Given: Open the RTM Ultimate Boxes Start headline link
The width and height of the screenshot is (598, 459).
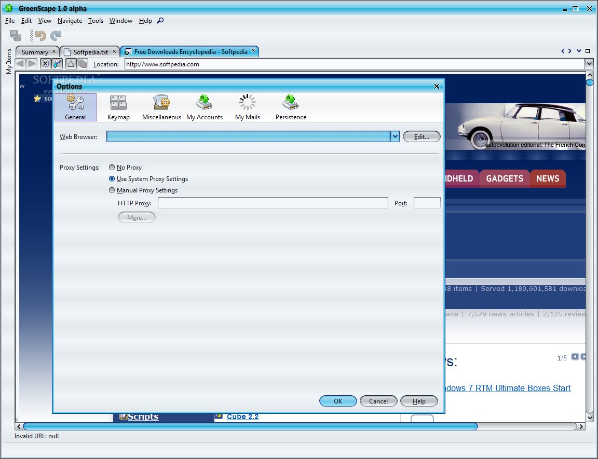Looking at the screenshot, I should point(508,388).
